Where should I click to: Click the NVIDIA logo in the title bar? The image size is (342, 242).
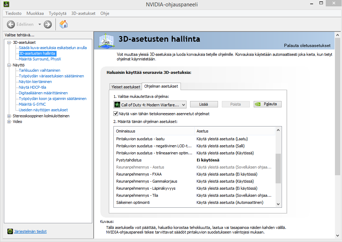tap(6, 4)
